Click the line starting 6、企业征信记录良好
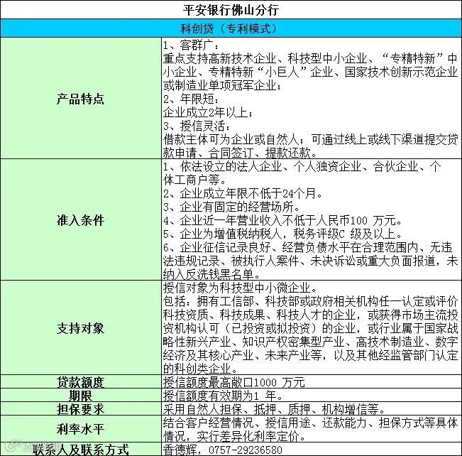The image size is (462, 456). pyautogui.click(x=308, y=247)
